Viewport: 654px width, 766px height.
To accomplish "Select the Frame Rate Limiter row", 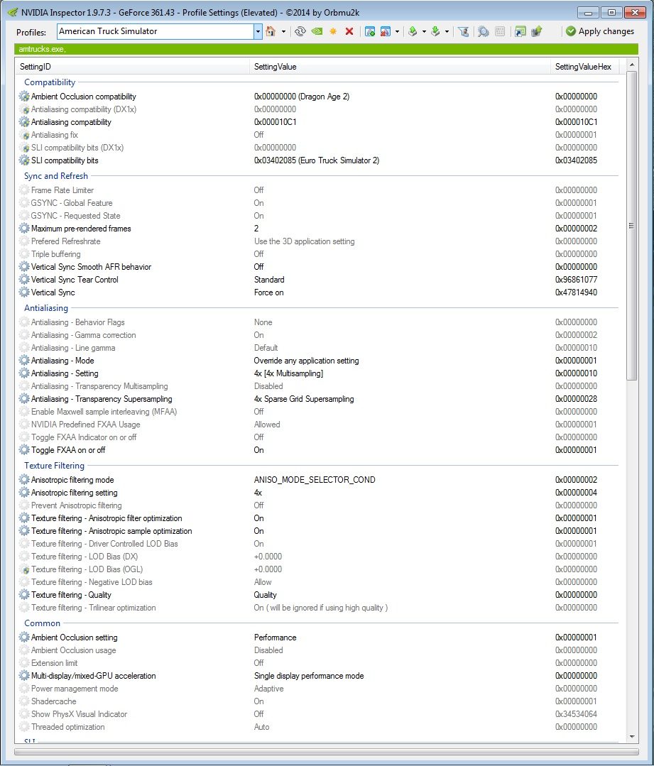I will [x=319, y=190].
